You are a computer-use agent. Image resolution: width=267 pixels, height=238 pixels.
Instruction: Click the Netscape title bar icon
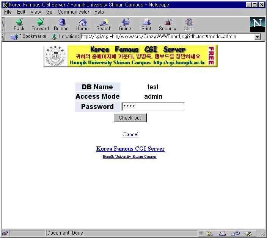point(5,5)
